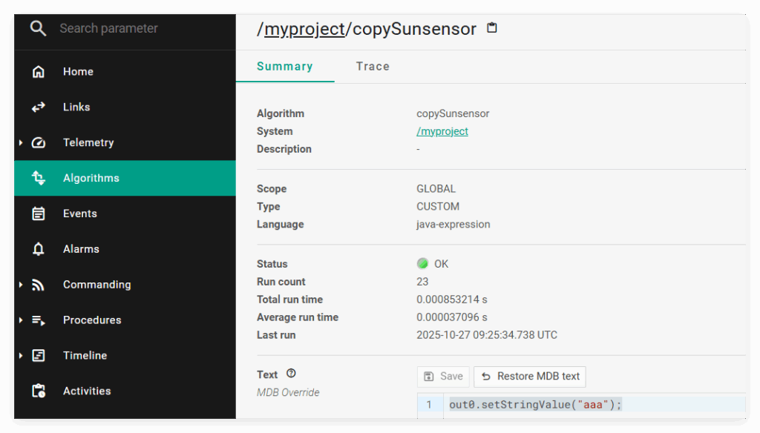The image size is (760, 433).
Task: Click the Events calendar icon
Action: coord(39,214)
